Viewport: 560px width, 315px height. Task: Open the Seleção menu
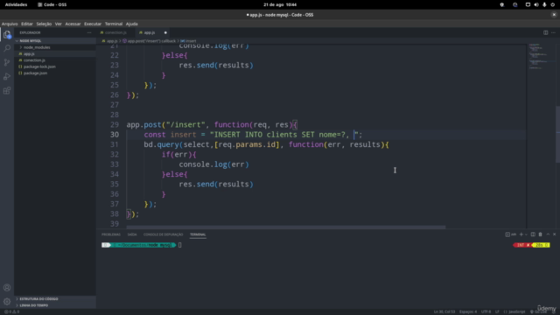[x=44, y=24]
